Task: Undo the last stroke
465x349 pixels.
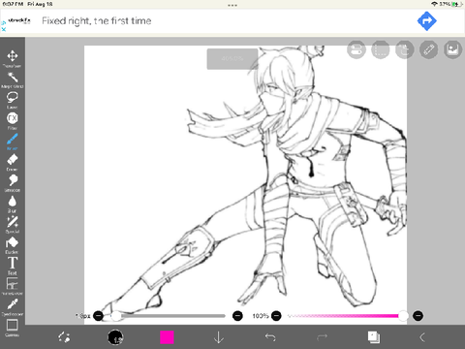Action: click(x=270, y=337)
